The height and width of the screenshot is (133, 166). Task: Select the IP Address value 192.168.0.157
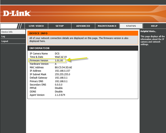tap(63, 71)
